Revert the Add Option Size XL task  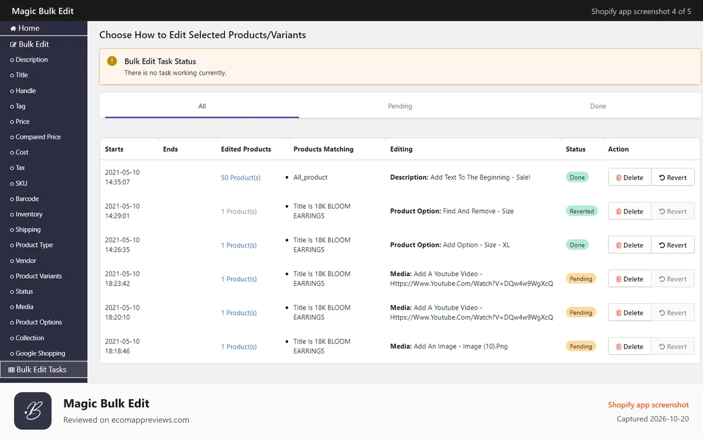(x=673, y=245)
